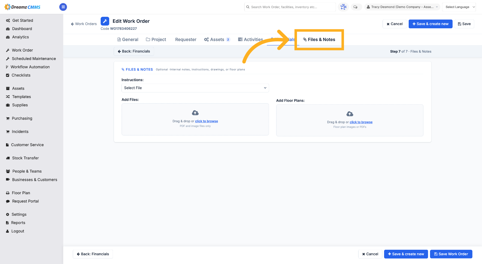
Task: Click bottom Back: Financials button
Action: pos(93,254)
